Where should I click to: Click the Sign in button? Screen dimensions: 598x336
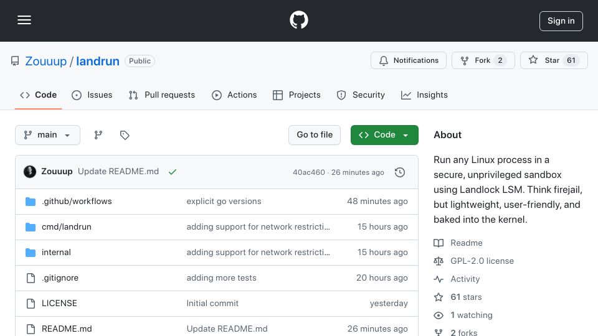click(x=561, y=21)
